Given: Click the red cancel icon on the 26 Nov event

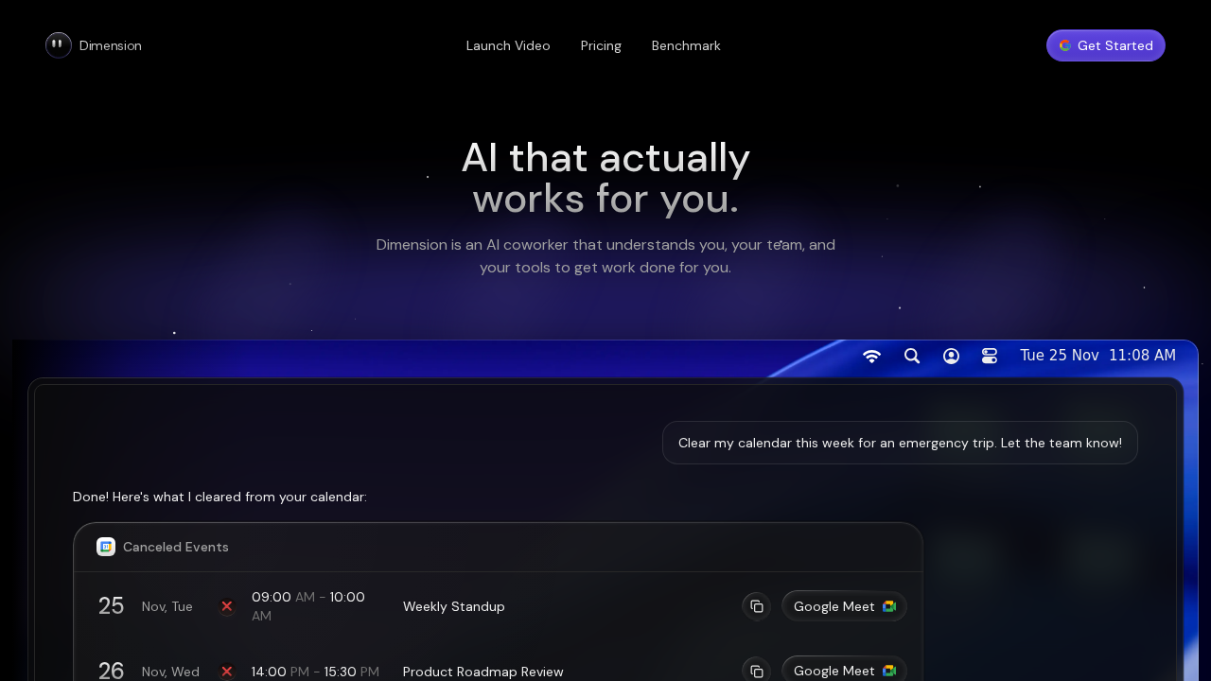Looking at the screenshot, I should pyautogui.click(x=227, y=672).
